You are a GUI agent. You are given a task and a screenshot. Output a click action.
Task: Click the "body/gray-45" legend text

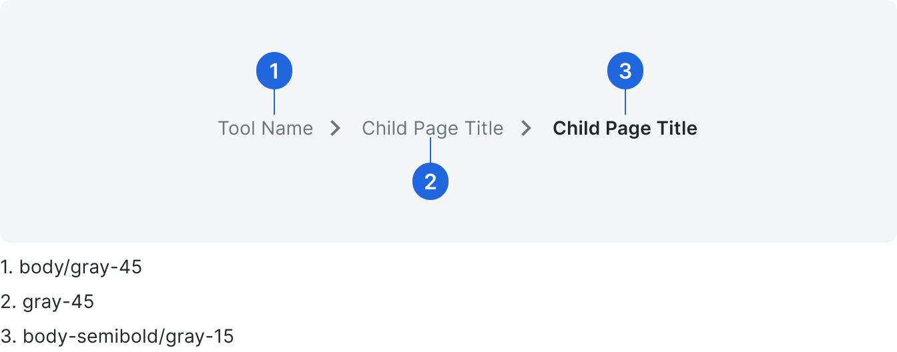pyautogui.click(x=81, y=268)
